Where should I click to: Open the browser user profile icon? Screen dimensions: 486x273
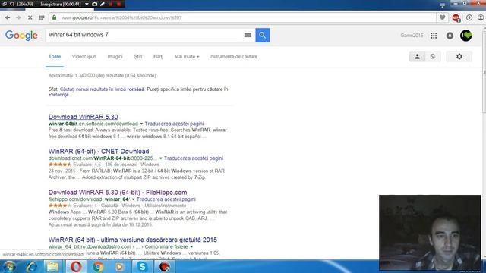[x=481, y=17]
